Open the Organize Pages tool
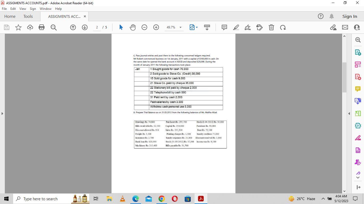This screenshot has height=204, width=364. [358, 65]
